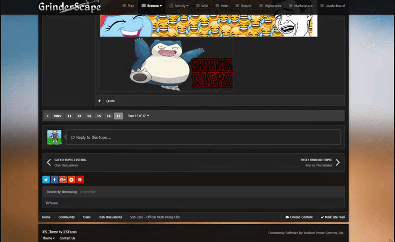Expand the Browse dropdown menu
395x242 pixels.
[x=152, y=6]
